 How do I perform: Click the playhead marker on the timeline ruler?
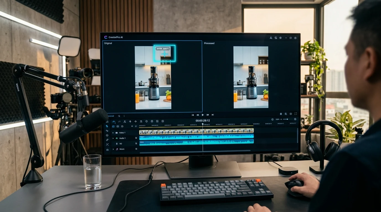pyautogui.click(x=203, y=124)
